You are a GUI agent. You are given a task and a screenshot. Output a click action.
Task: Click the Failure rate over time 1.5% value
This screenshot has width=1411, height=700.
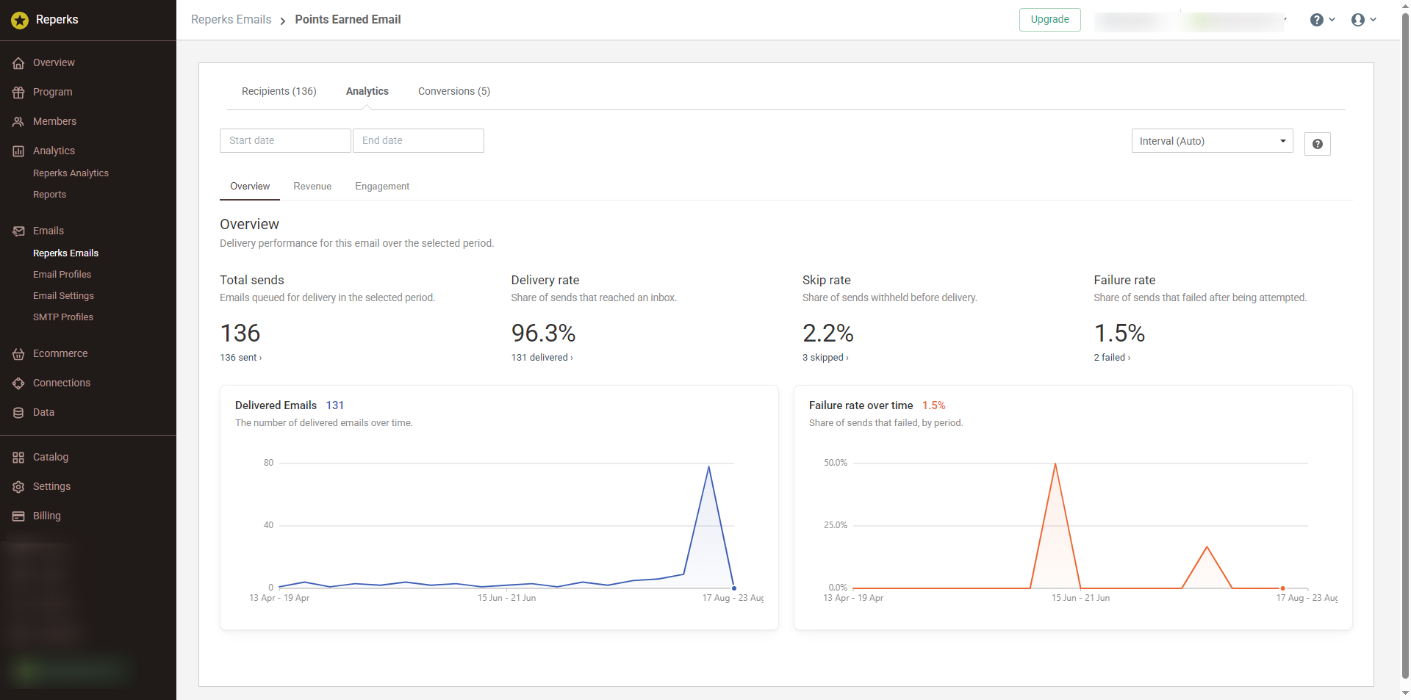934,405
